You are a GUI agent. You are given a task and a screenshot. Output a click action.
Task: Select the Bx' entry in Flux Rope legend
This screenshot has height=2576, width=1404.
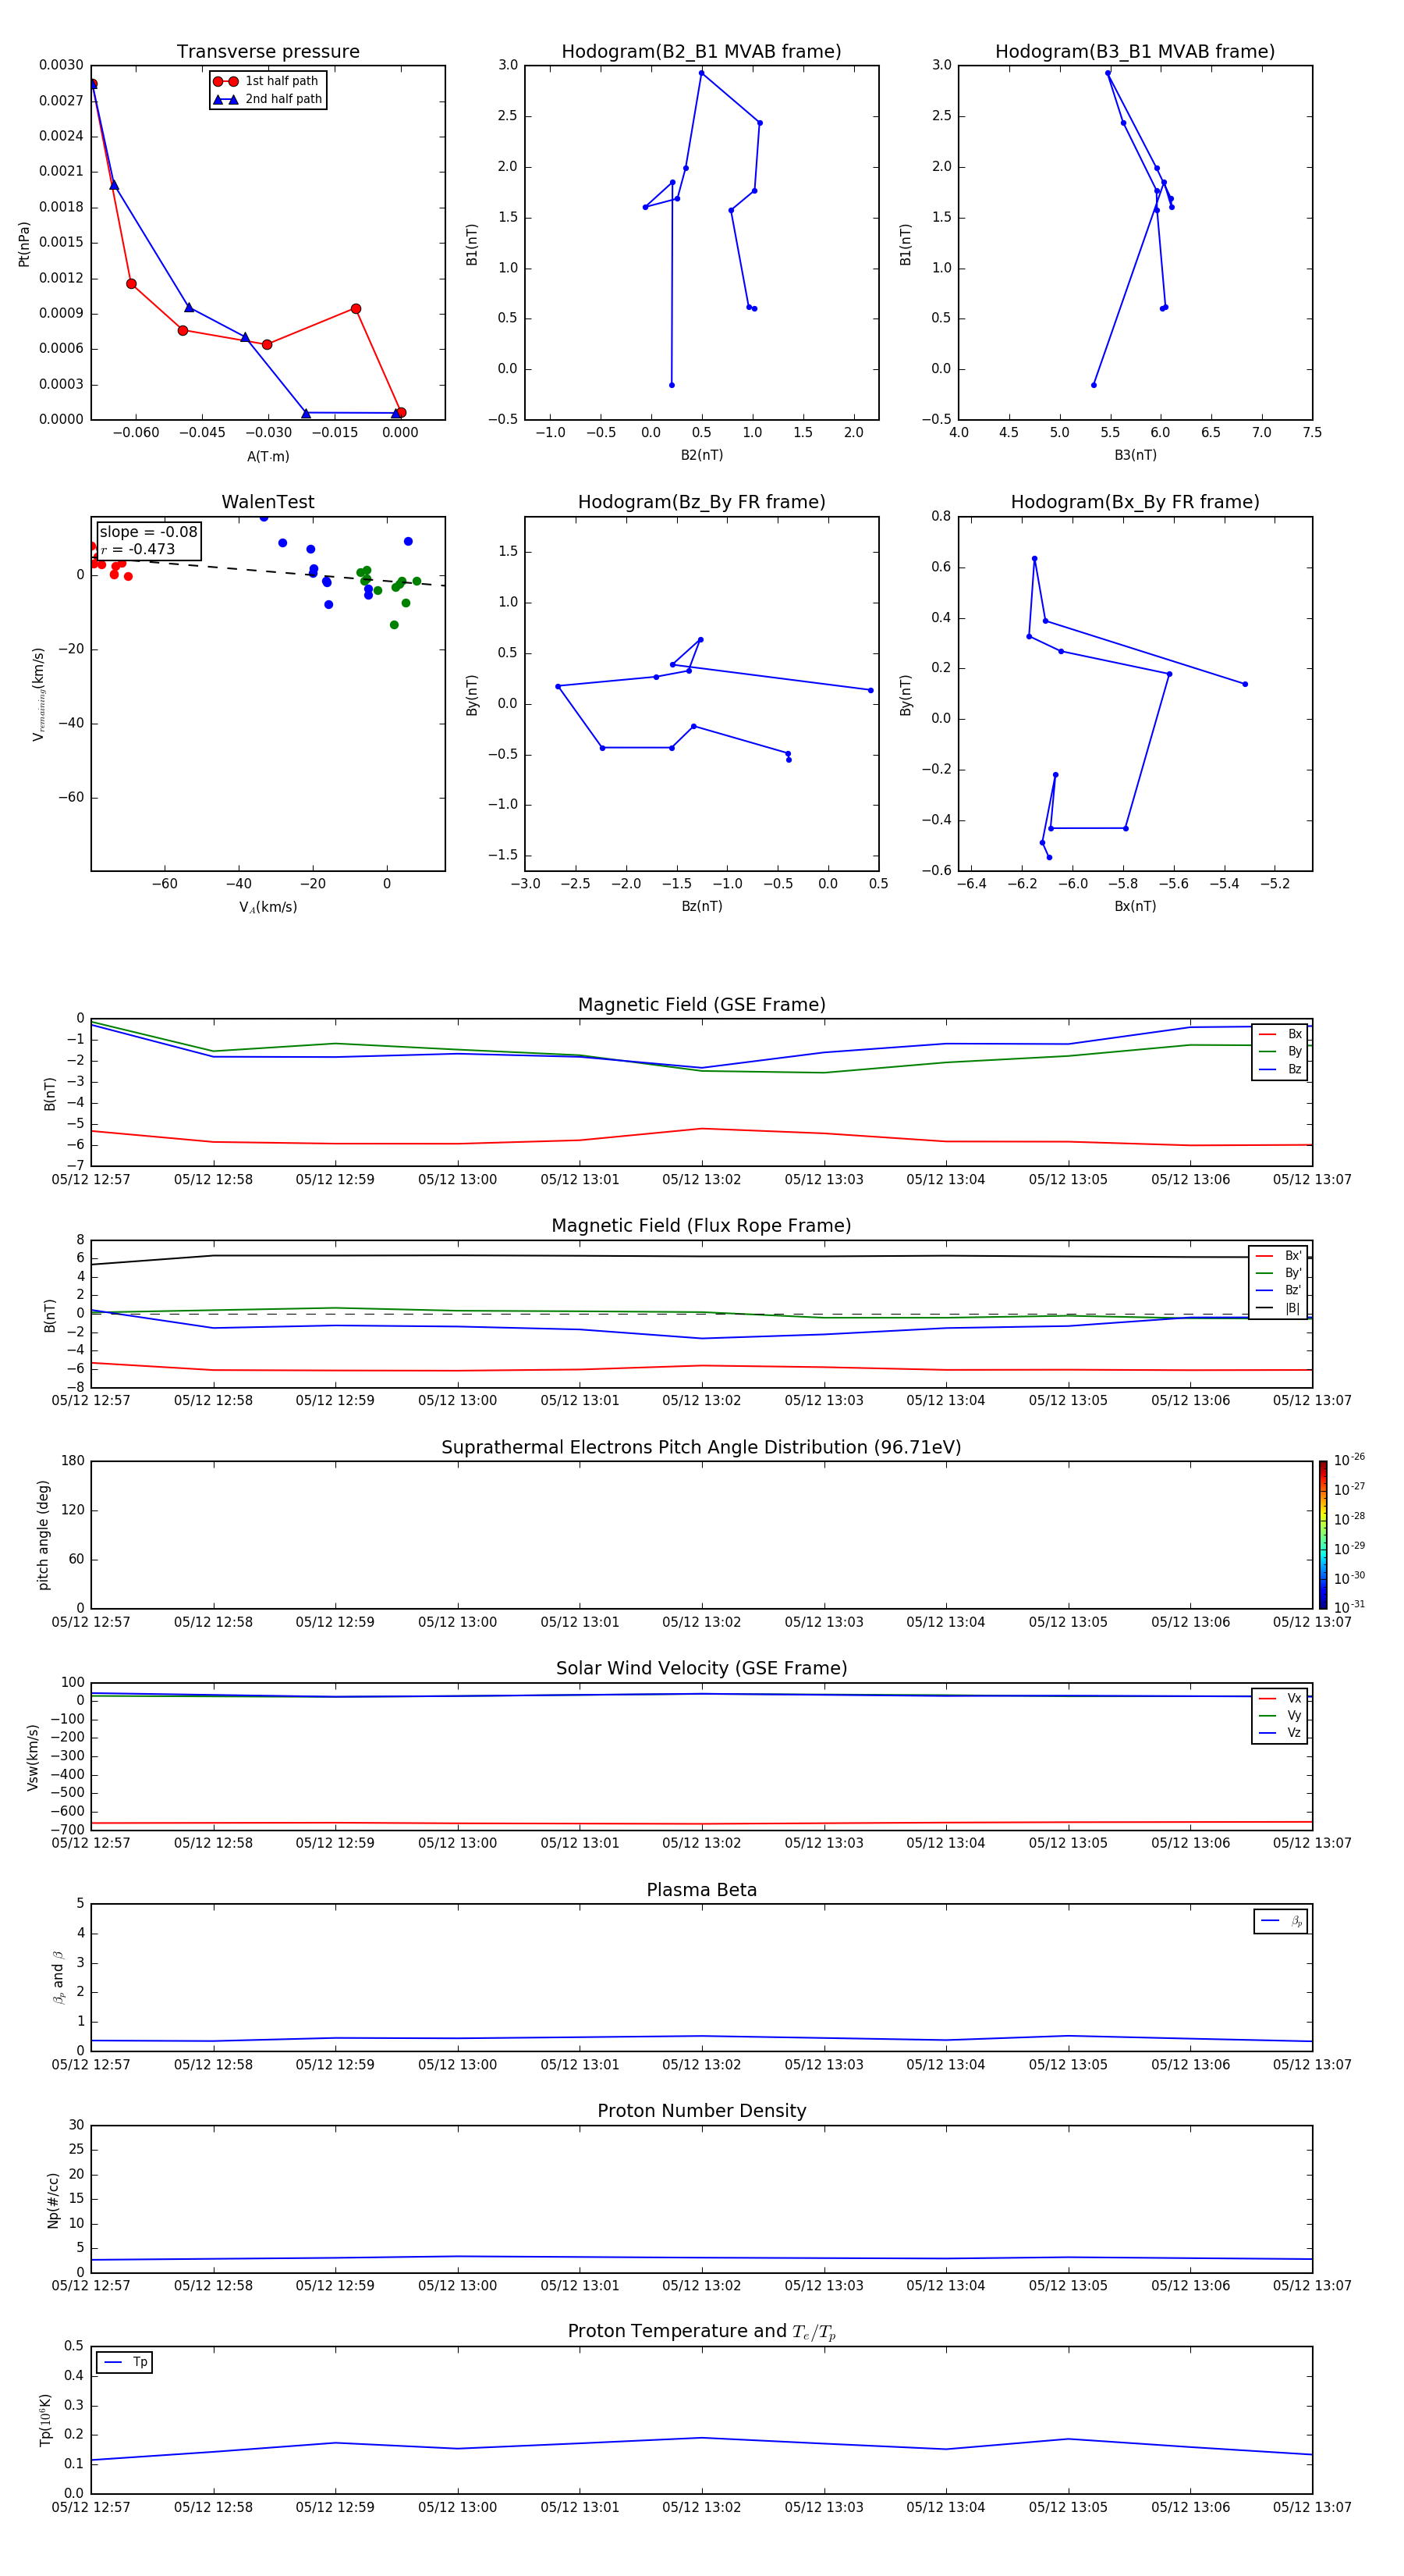(x=1279, y=1256)
